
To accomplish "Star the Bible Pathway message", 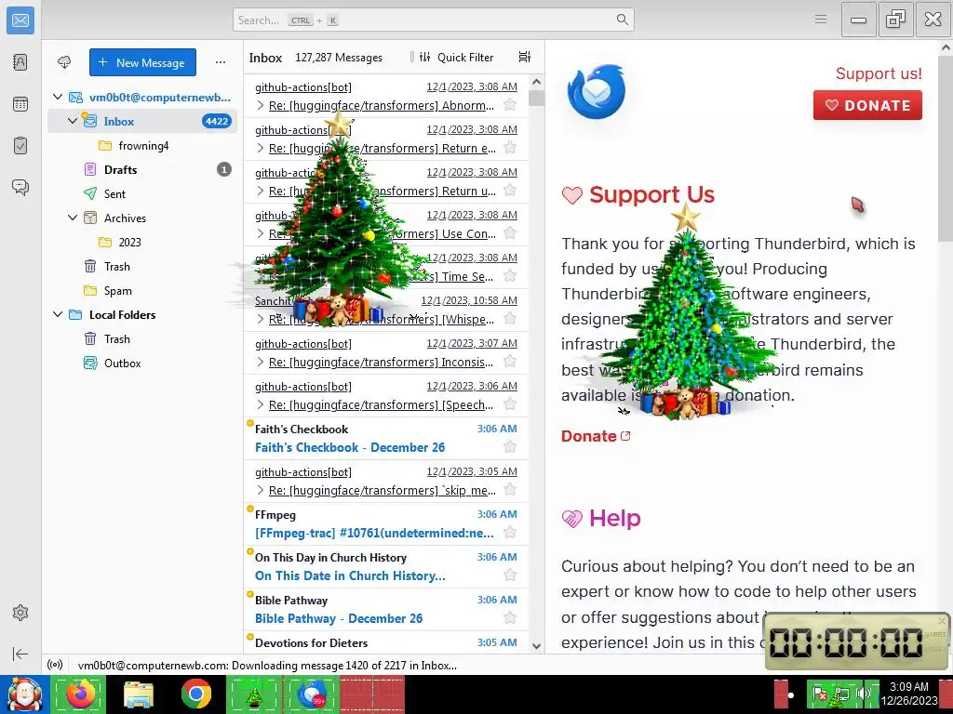I will pyautogui.click(x=510, y=618).
